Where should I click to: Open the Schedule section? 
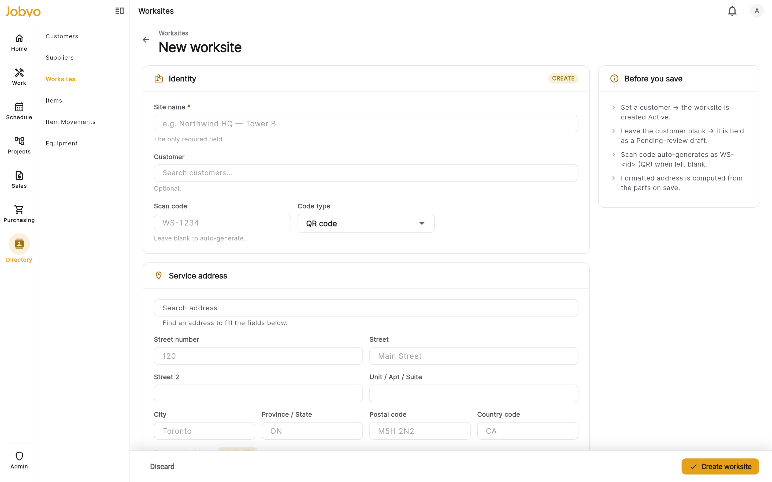[19, 111]
